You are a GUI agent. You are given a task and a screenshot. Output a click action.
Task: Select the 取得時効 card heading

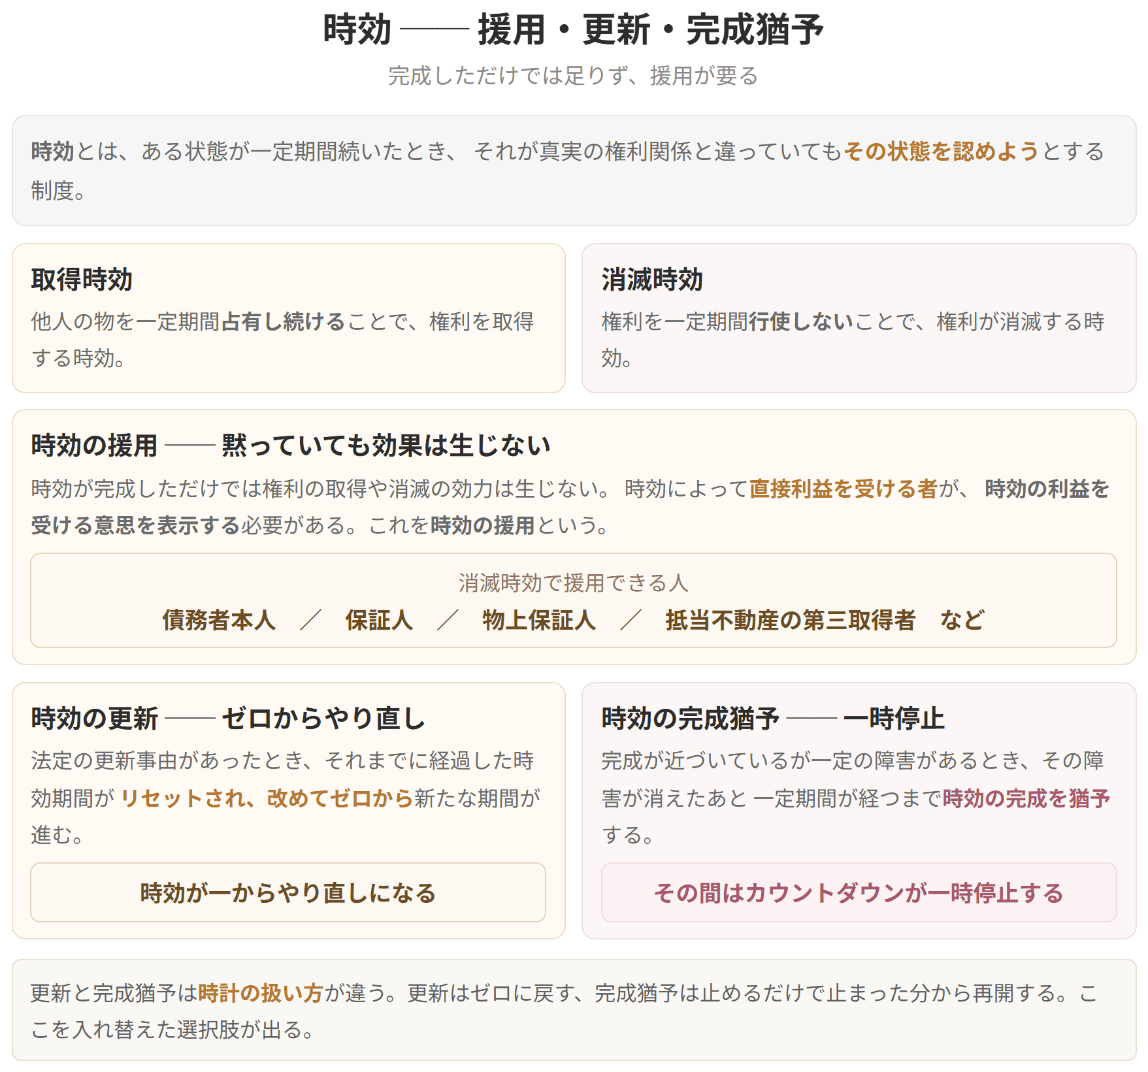(82, 280)
